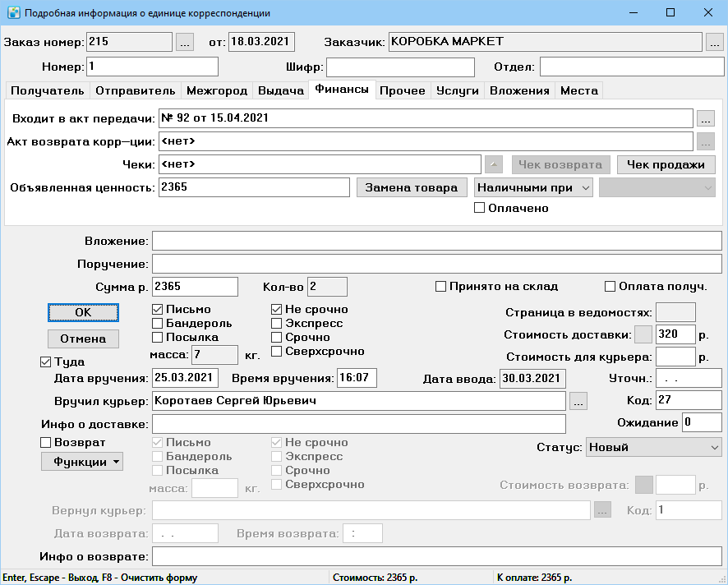Click the Чек продажи button
This screenshot has width=728, height=585.
coord(666,164)
